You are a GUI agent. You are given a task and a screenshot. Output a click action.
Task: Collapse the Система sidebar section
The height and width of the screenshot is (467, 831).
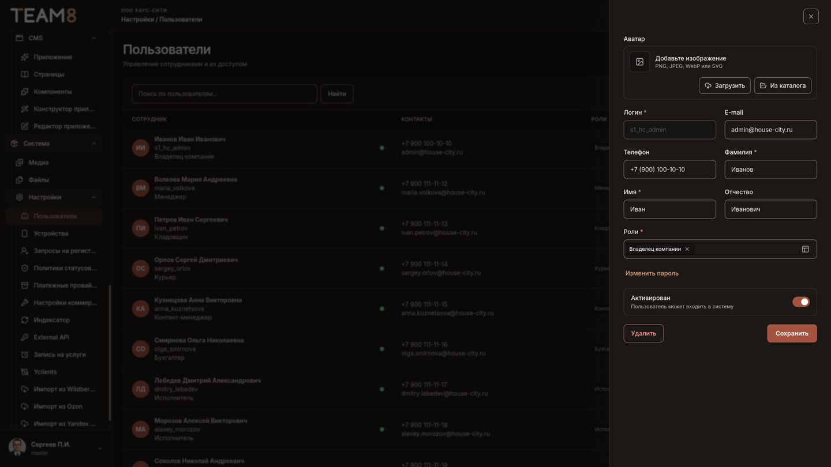click(x=93, y=144)
